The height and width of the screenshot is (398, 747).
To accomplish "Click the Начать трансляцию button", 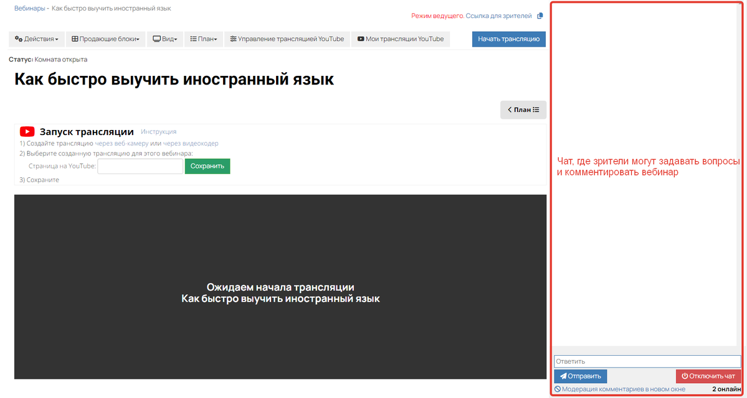I will coord(509,39).
